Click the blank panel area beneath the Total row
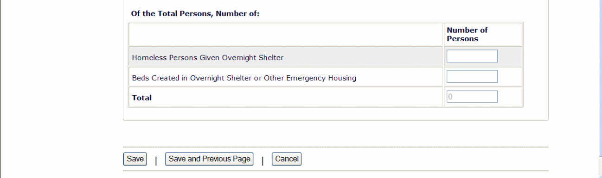602x178 pixels. click(x=335, y=114)
